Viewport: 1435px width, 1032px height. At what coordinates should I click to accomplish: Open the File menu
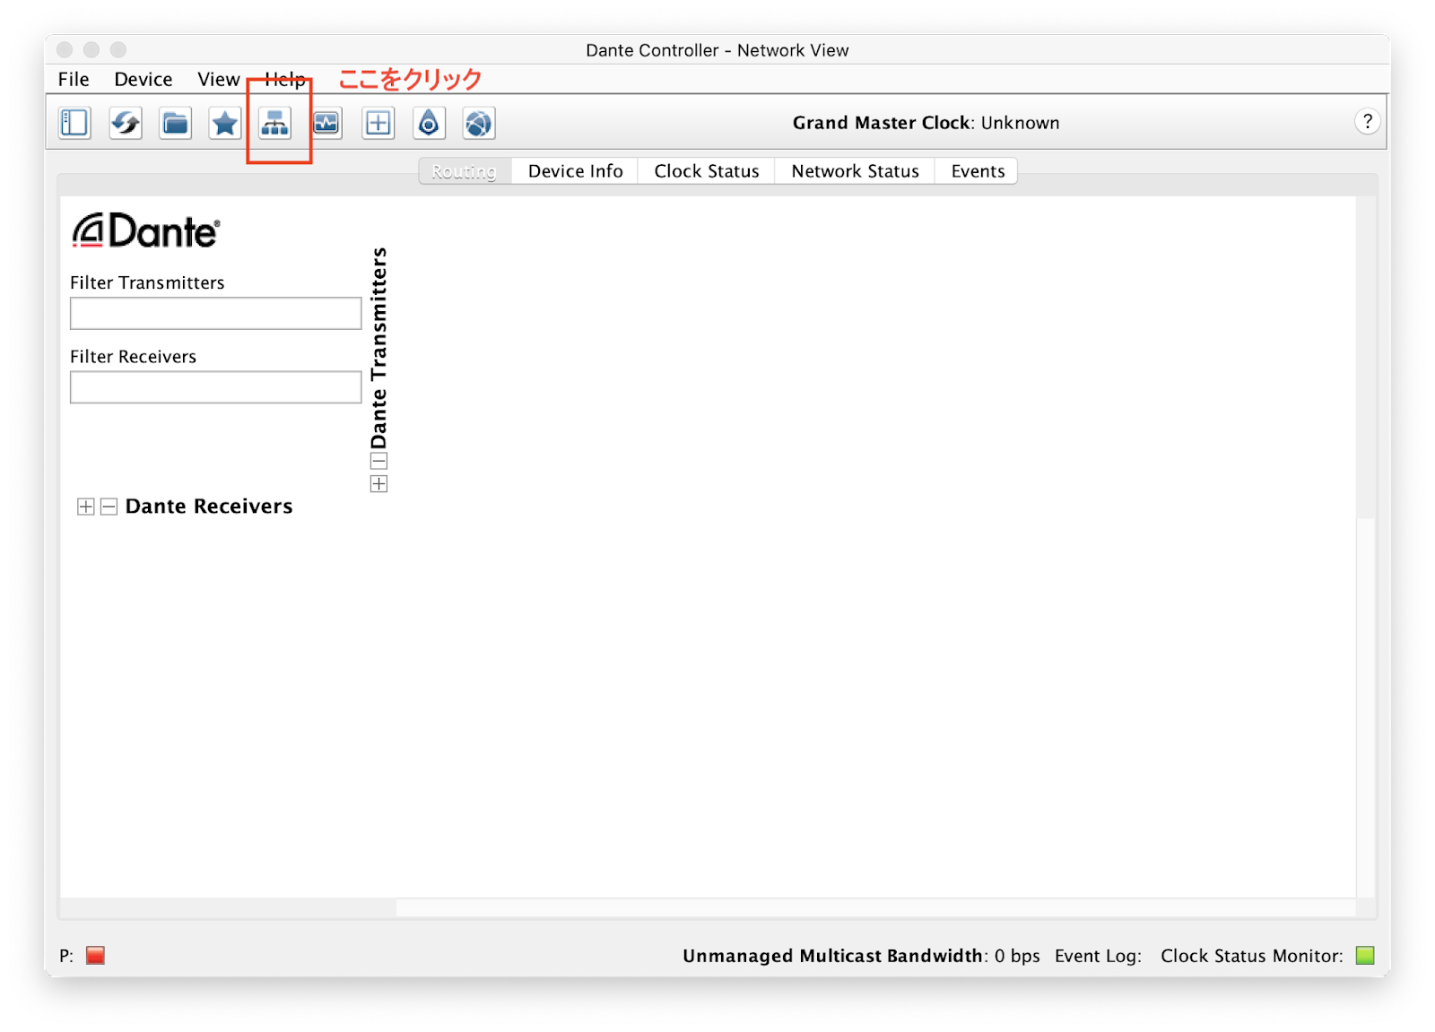pyautogui.click(x=74, y=79)
